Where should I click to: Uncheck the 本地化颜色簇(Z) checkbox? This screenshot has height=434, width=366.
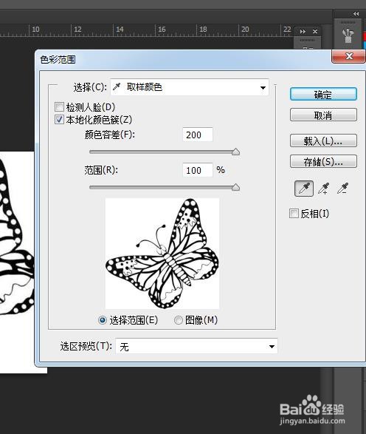pyautogui.click(x=59, y=120)
